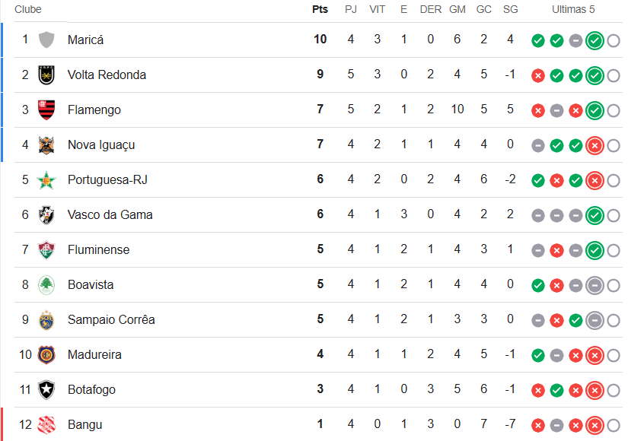Image resolution: width=628 pixels, height=441 pixels.
Task: Click the SG column header
Action: coord(510,10)
